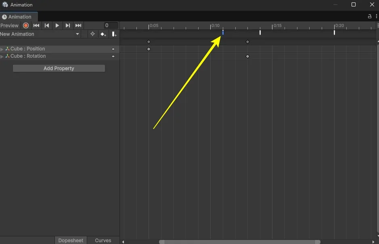The width and height of the screenshot is (379, 244).
Task: Expand the Cube : Rotation property
Action: point(2,56)
